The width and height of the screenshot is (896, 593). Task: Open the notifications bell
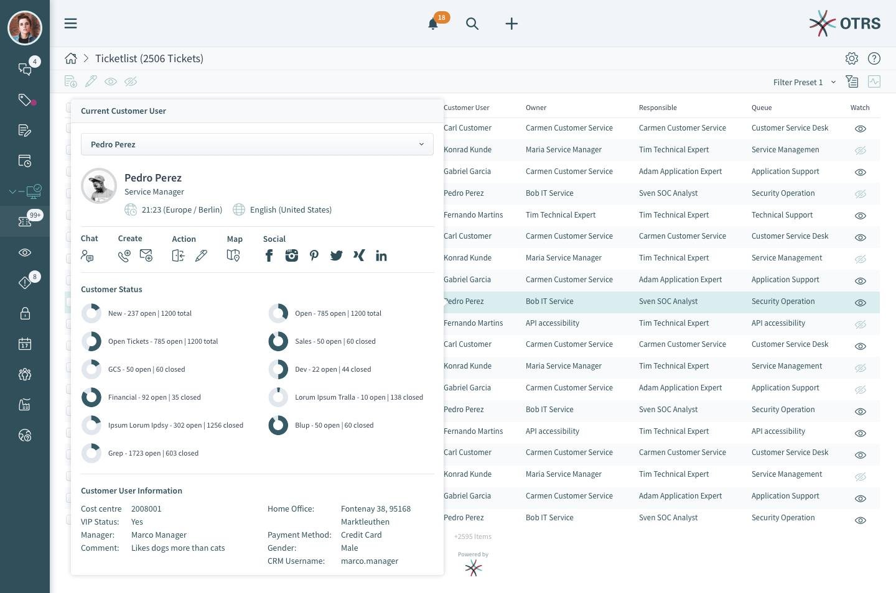[x=433, y=24]
